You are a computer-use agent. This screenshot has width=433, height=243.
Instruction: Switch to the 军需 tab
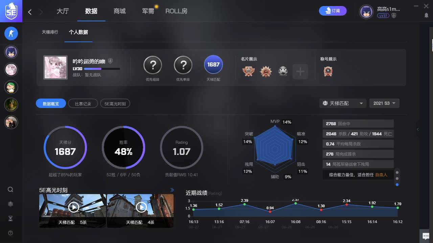tap(148, 11)
